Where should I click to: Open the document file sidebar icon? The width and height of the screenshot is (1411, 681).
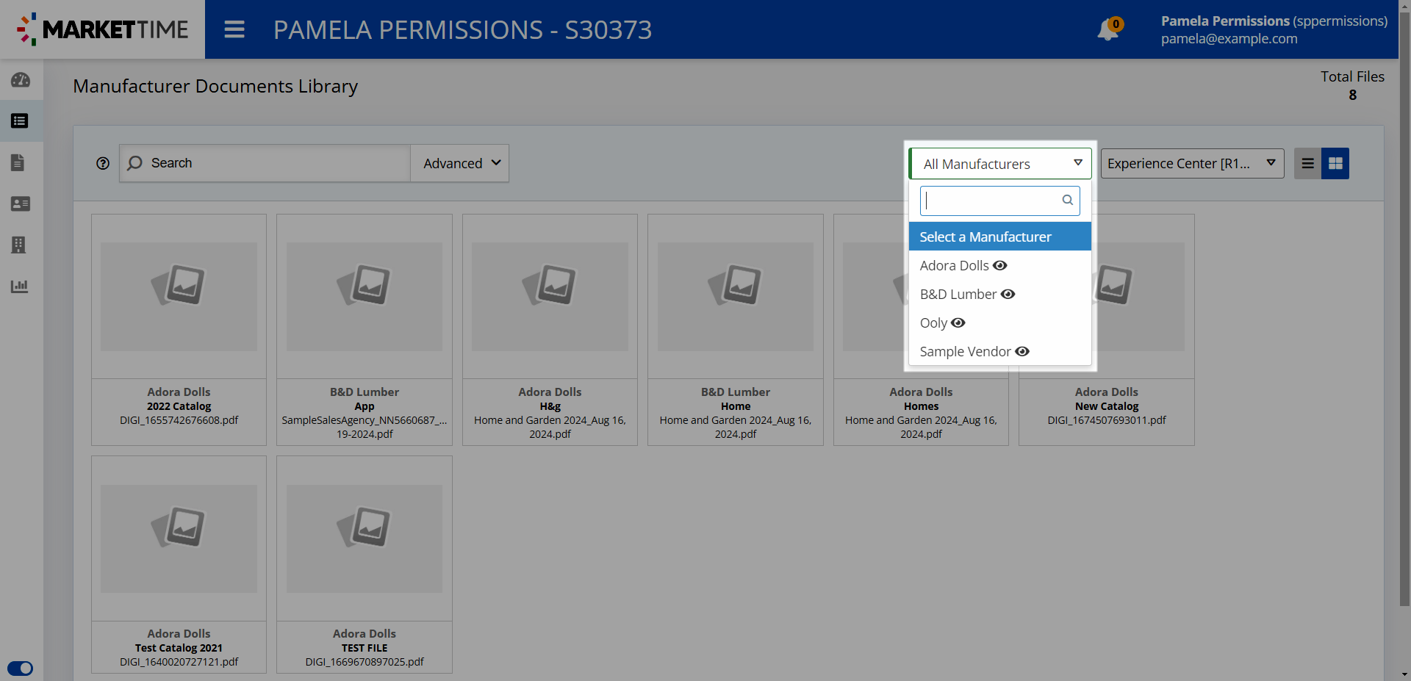tap(19, 162)
